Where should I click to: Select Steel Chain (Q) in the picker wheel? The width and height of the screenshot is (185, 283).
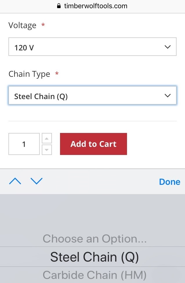(95, 257)
